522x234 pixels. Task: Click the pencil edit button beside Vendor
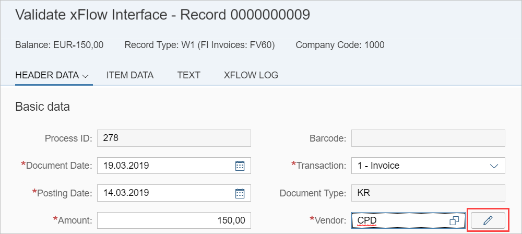tap(488, 220)
